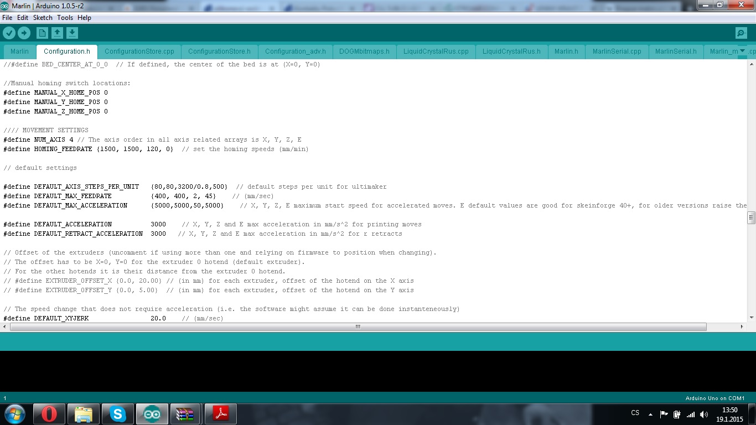Screen dimensions: 756x425
Task: Select the MarlinSerial.cpp tab
Action: 617,51
